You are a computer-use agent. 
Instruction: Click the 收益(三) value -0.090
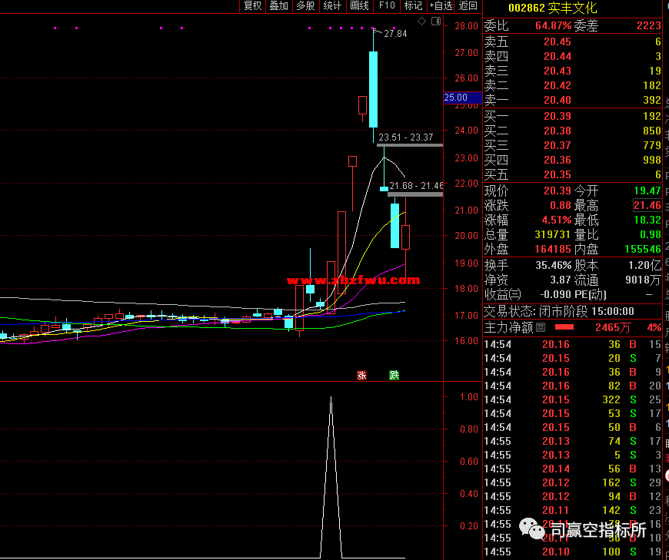(555, 294)
